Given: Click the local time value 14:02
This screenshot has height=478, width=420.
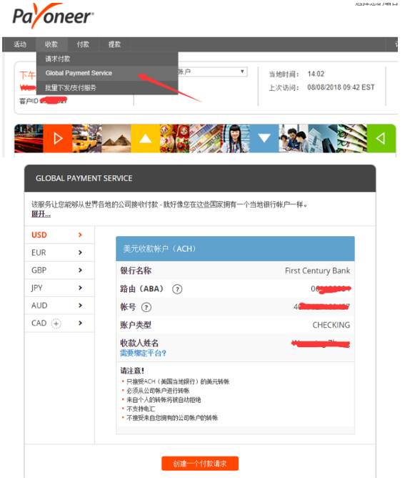Looking at the screenshot, I should tap(316, 74).
